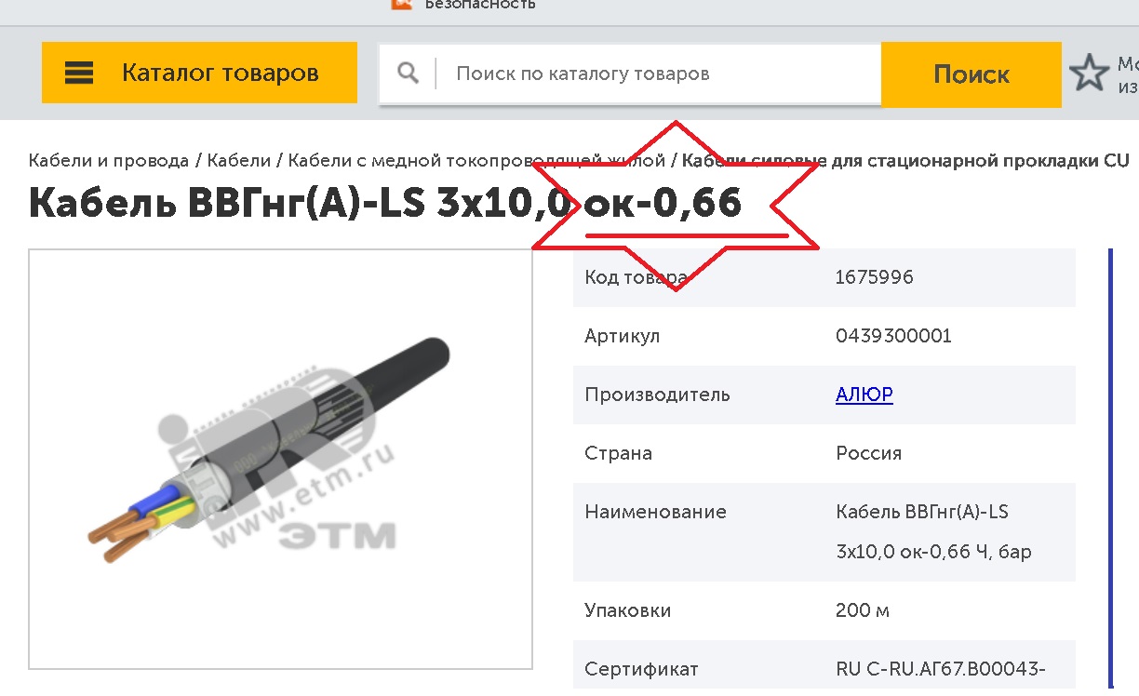Go to Кабели breadcrumb link

coord(239,160)
